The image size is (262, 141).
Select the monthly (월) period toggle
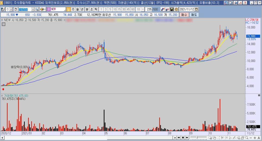pos(78,9)
